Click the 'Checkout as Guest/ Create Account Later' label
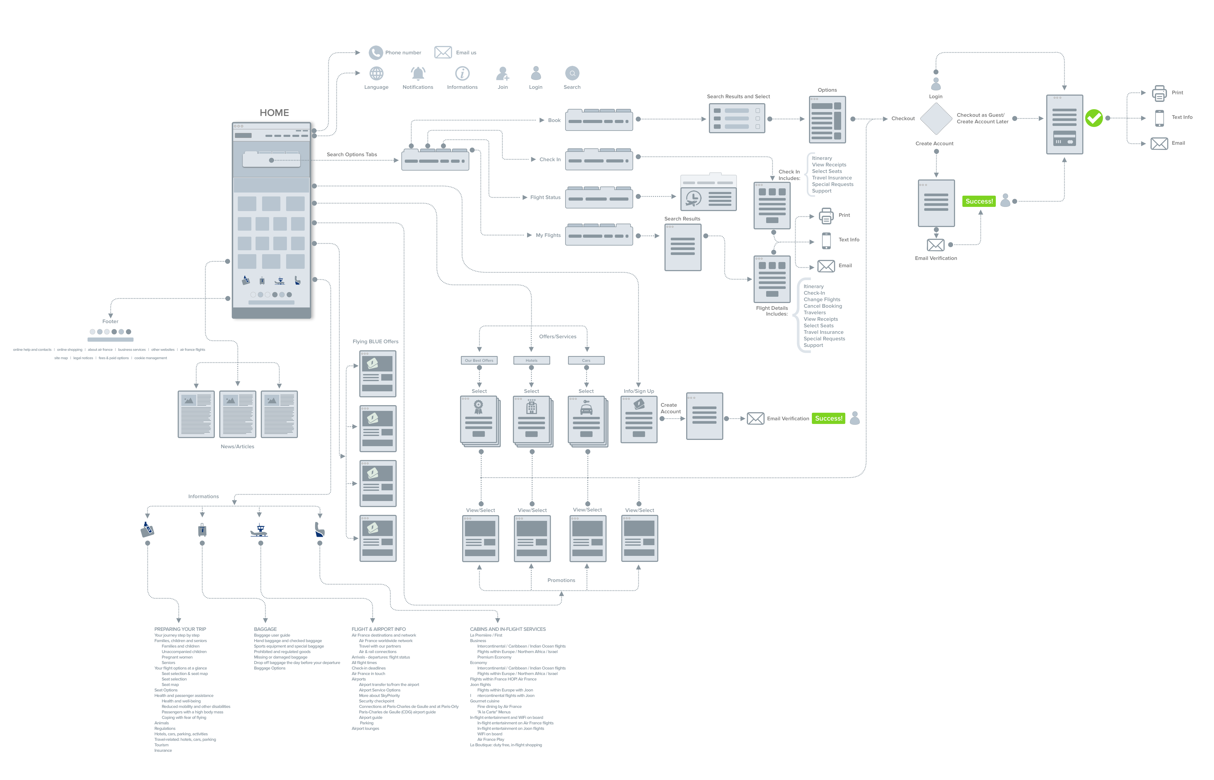This screenshot has width=1214, height=780. [982, 119]
